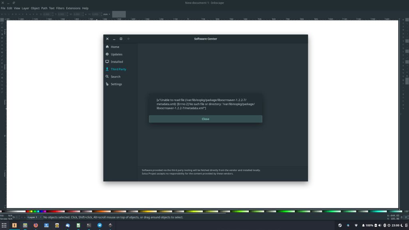Screen dimensions: 409x230
Task: Pick the blue palette swatch
Action: 42,211
